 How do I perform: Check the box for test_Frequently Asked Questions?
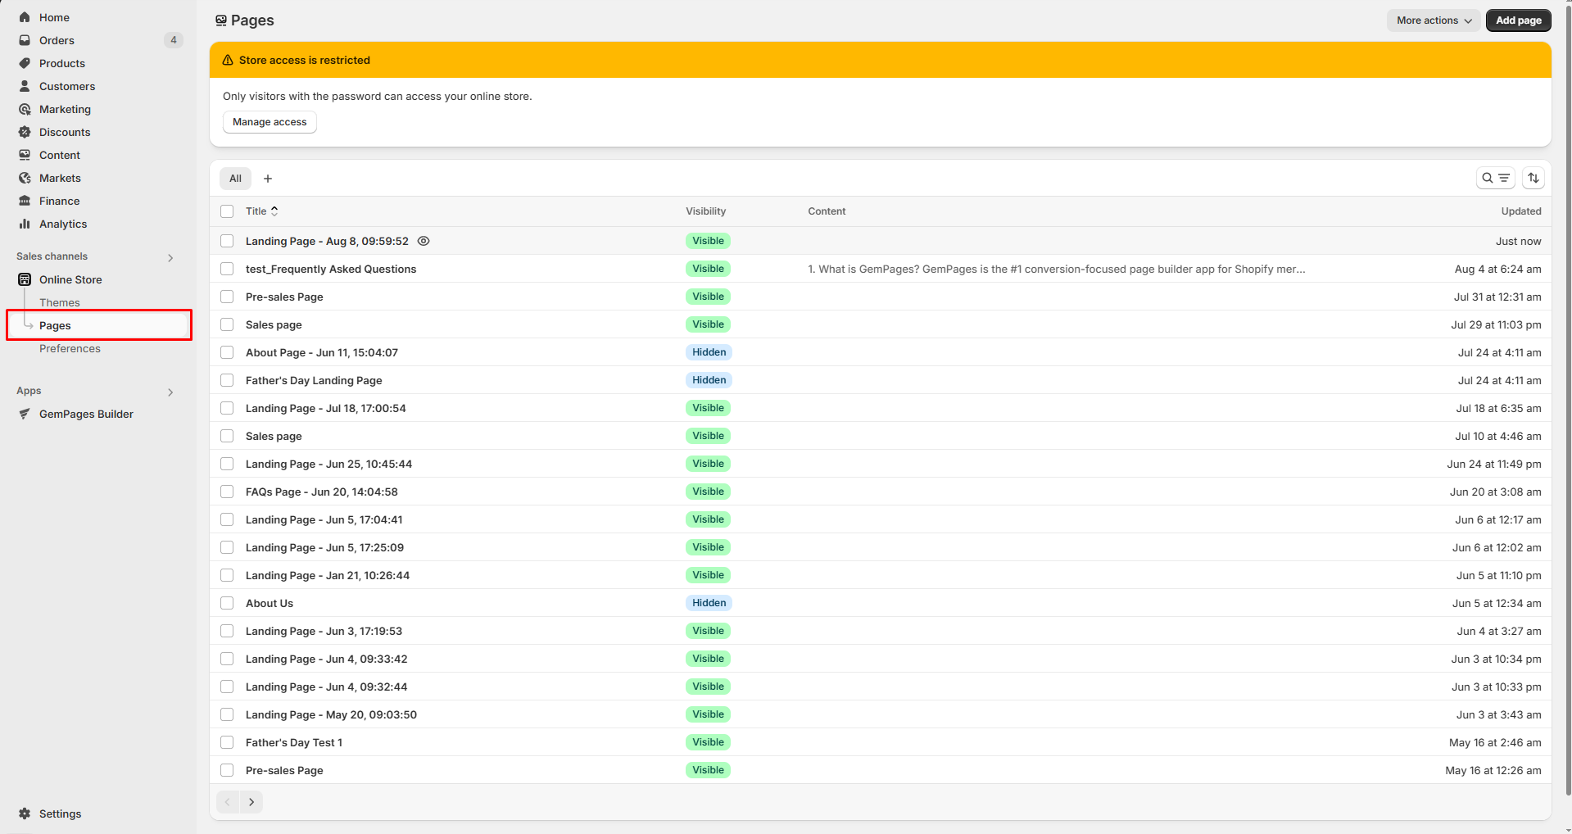pyautogui.click(x=227, y=269)
